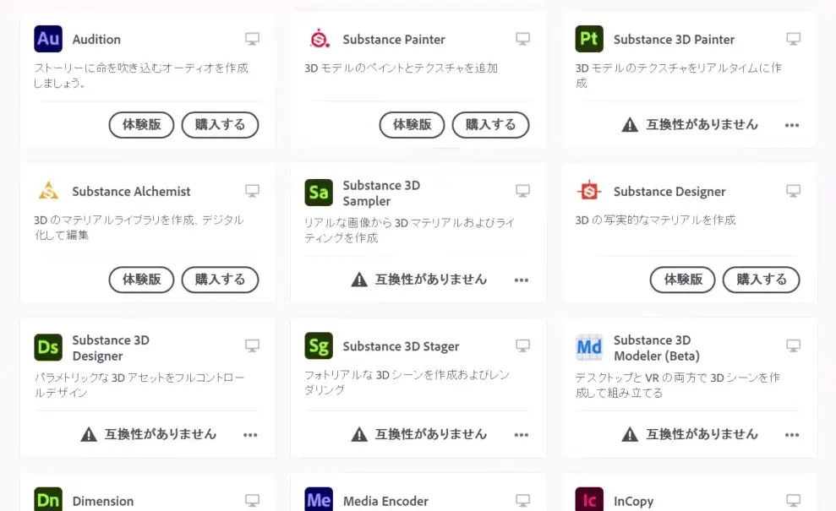Click the Dimension Dn icon
The height and width of the screenshot is (511, 836).
pyautogui.click(x=48, y=499)
